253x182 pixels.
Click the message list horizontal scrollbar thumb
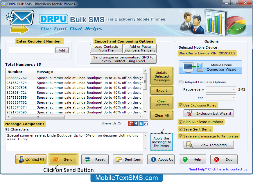point(38,117)
